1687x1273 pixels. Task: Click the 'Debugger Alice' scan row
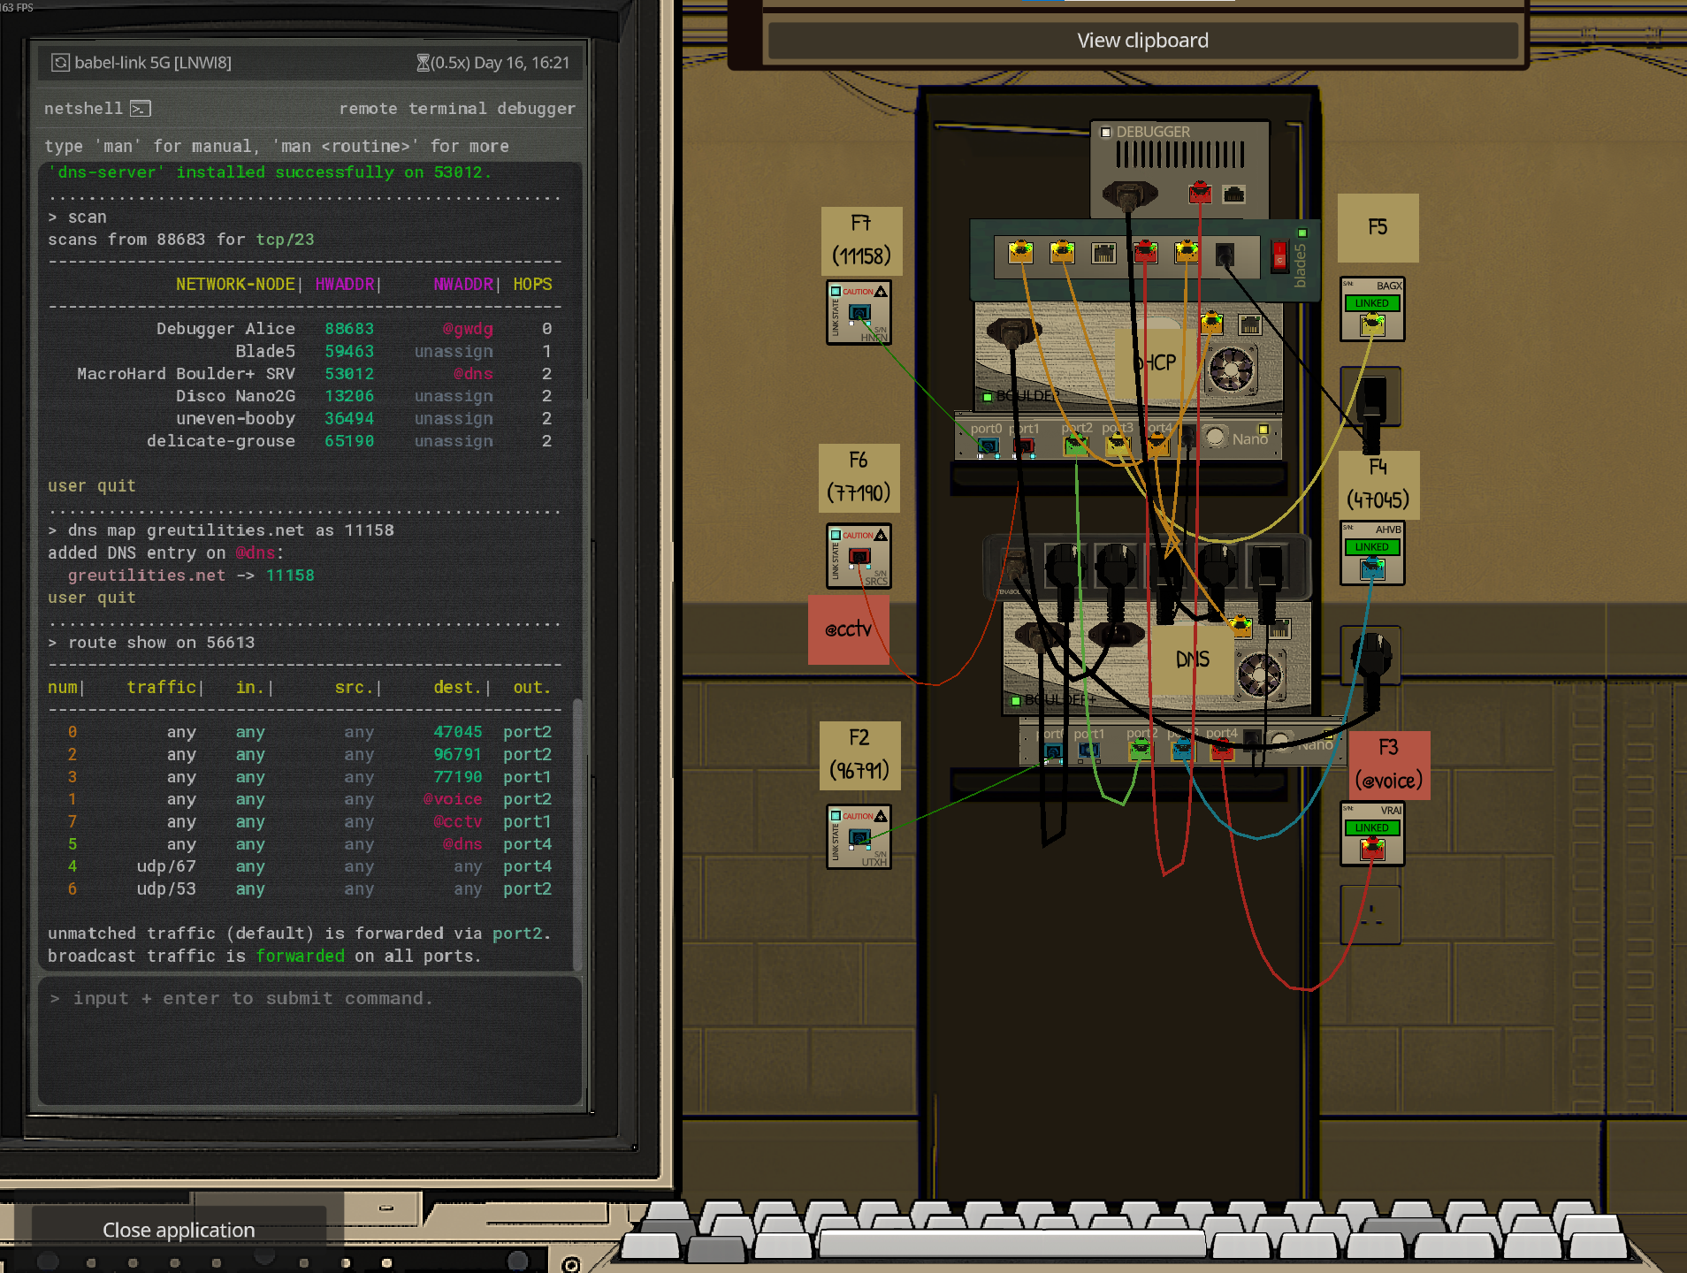(x=300, y=329)
